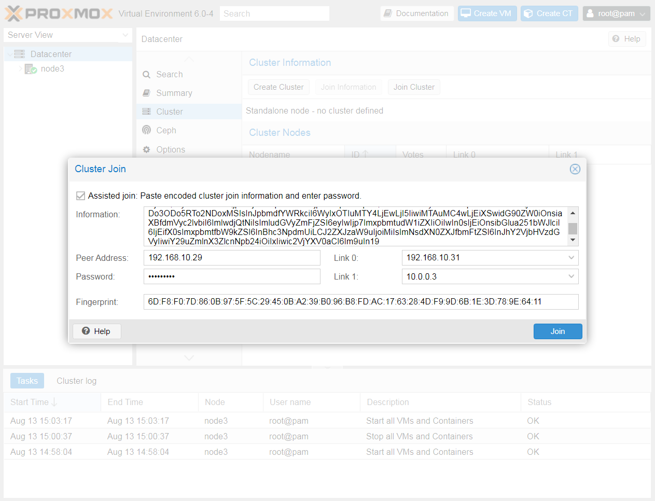Click the Proxmox logo
The height and width of the screenshot is (501, 655).
59,13
